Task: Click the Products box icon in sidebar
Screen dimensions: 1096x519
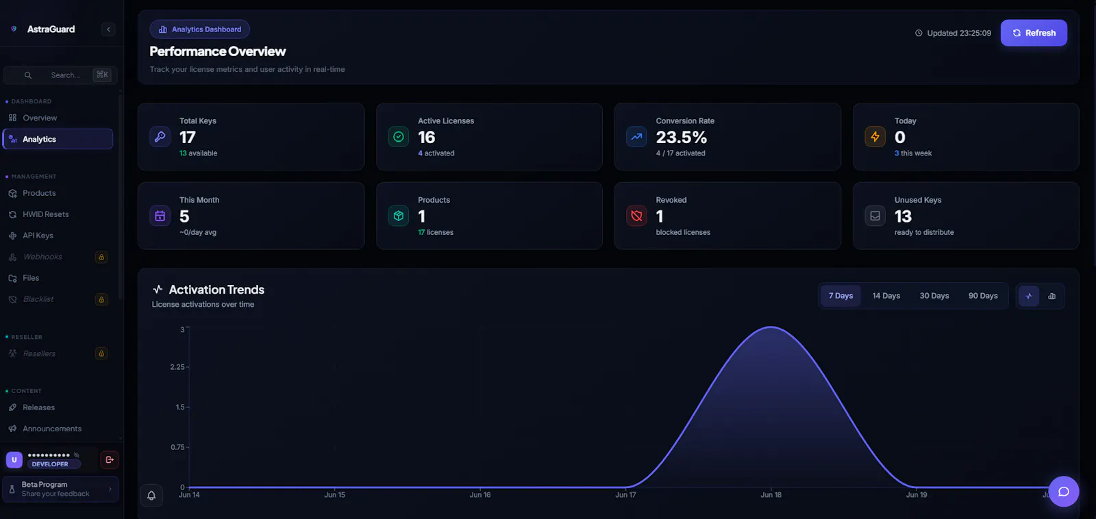Action: point(12,193)
